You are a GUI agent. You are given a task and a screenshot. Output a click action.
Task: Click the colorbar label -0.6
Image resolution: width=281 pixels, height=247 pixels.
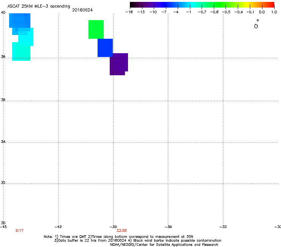pyautogui.click(x=214, y=12)
